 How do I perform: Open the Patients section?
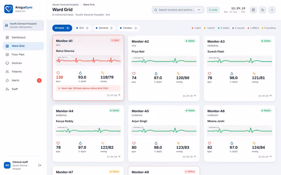pos(23,72)
